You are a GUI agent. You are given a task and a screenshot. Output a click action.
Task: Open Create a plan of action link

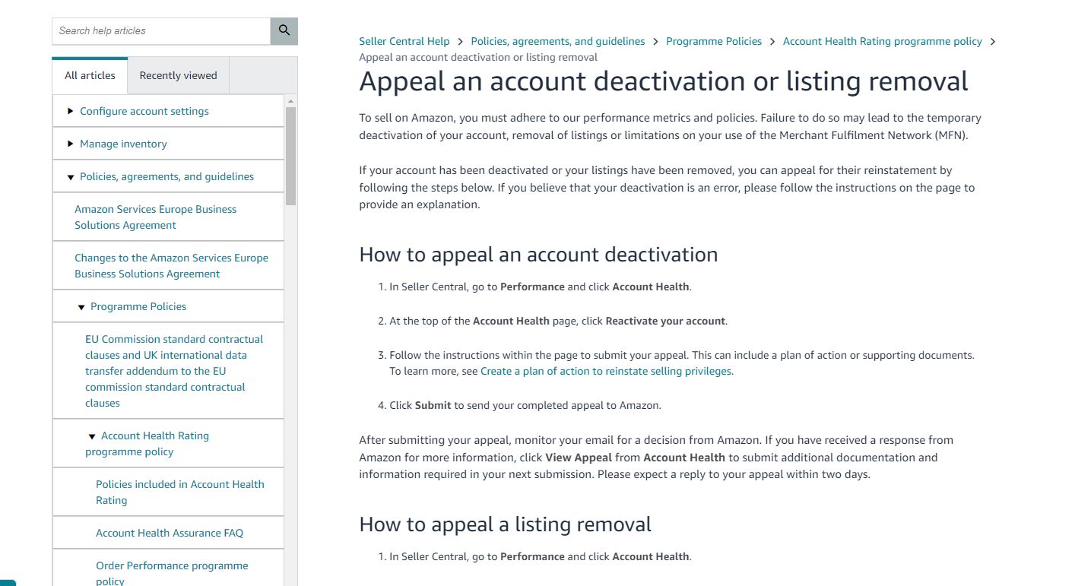(x=606, y=372)
